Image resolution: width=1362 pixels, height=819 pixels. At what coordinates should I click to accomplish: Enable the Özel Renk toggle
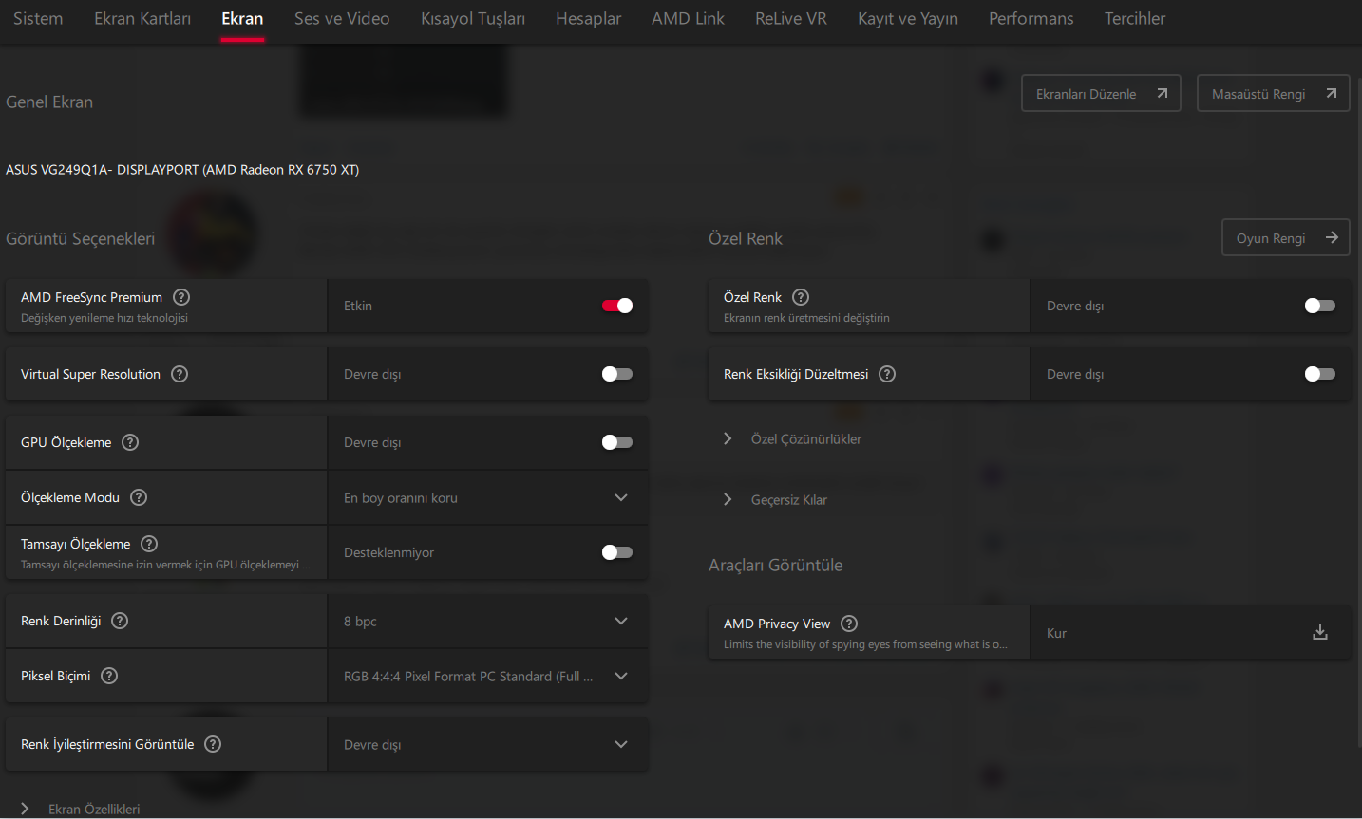pos(1320,306)
